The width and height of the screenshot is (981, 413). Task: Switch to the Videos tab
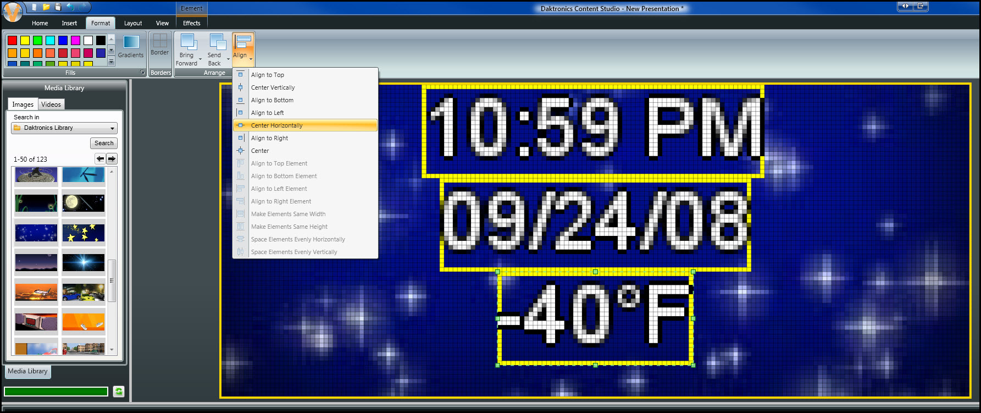tap(51, 104)
